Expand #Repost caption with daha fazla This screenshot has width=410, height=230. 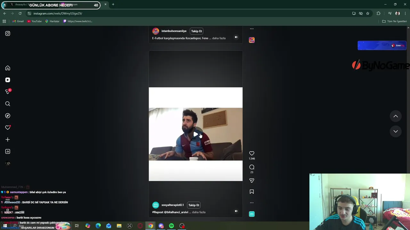(x=199, y=212)
